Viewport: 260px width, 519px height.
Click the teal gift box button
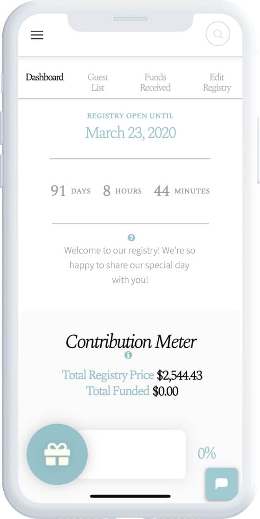pos(57,454)
